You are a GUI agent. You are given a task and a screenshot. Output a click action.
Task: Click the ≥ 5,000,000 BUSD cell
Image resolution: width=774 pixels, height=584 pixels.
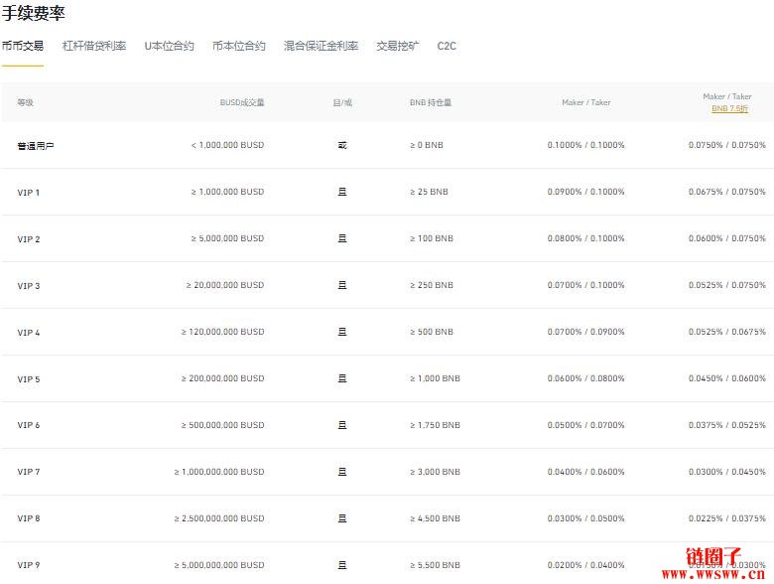click(x=227, y=238)
